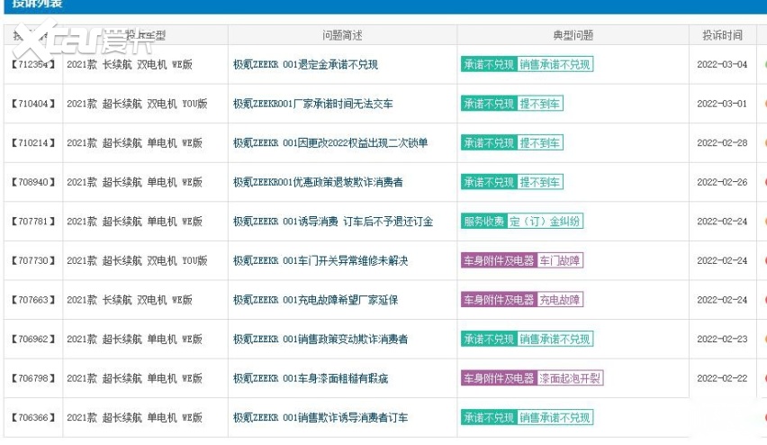Click complaint ID 【710404】
The image size is (767, 445).
point(32,104)
